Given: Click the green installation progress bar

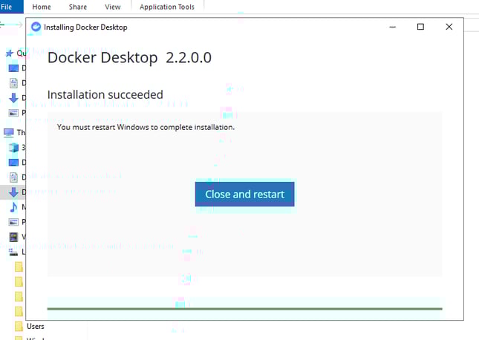Looking at the screenshot, I should (x=244, y=308).
